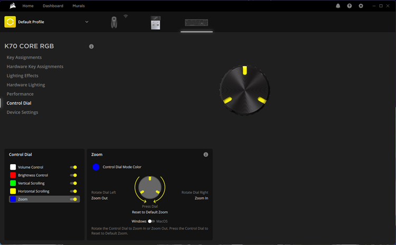Minimize the iCUE window
The width and height of the screenshot is (396, 245).
pyautogui.click(x=374, y=6)
